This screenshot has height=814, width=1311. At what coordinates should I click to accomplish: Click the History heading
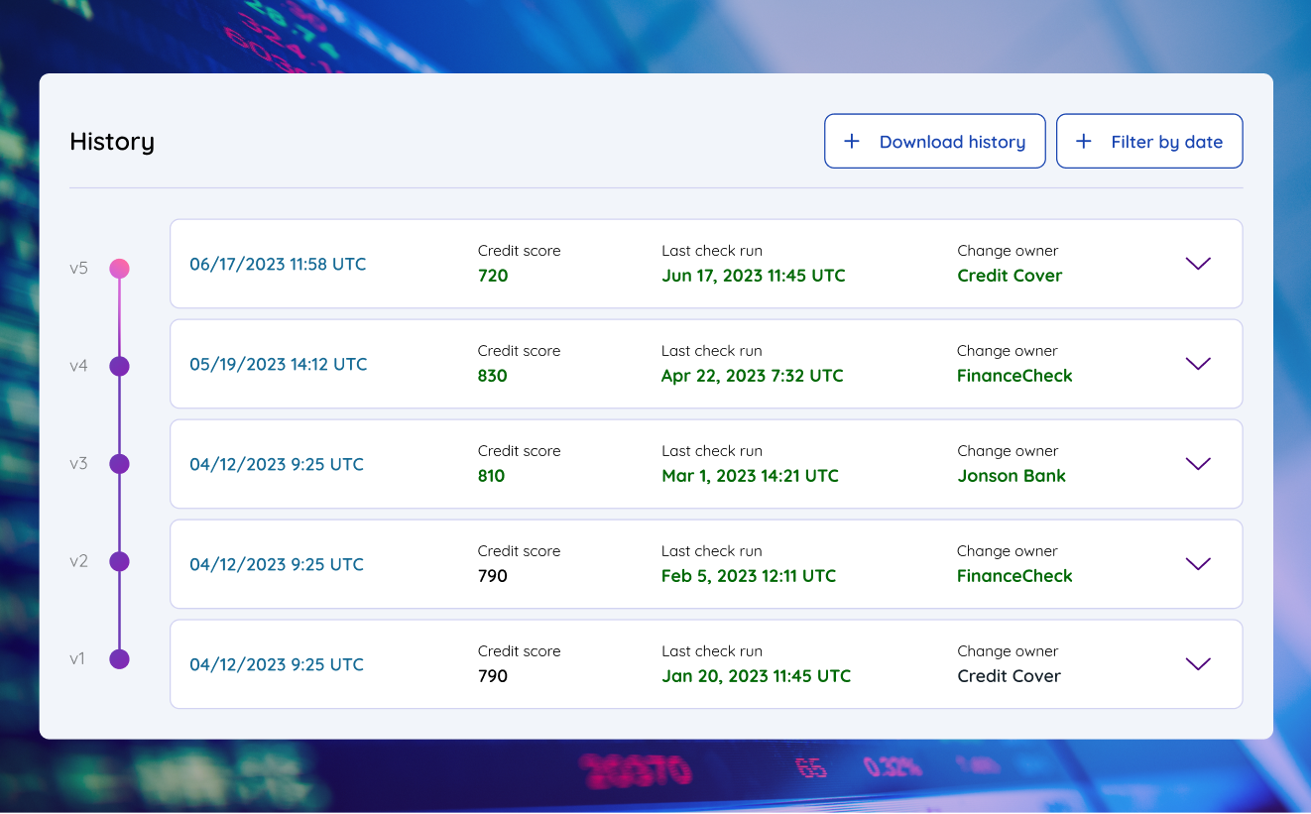tap(111, 141)
